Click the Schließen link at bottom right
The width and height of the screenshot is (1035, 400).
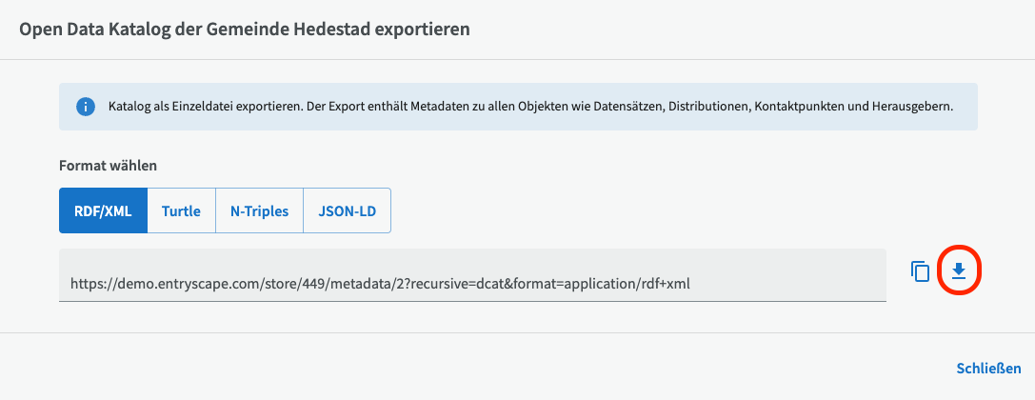988,369
